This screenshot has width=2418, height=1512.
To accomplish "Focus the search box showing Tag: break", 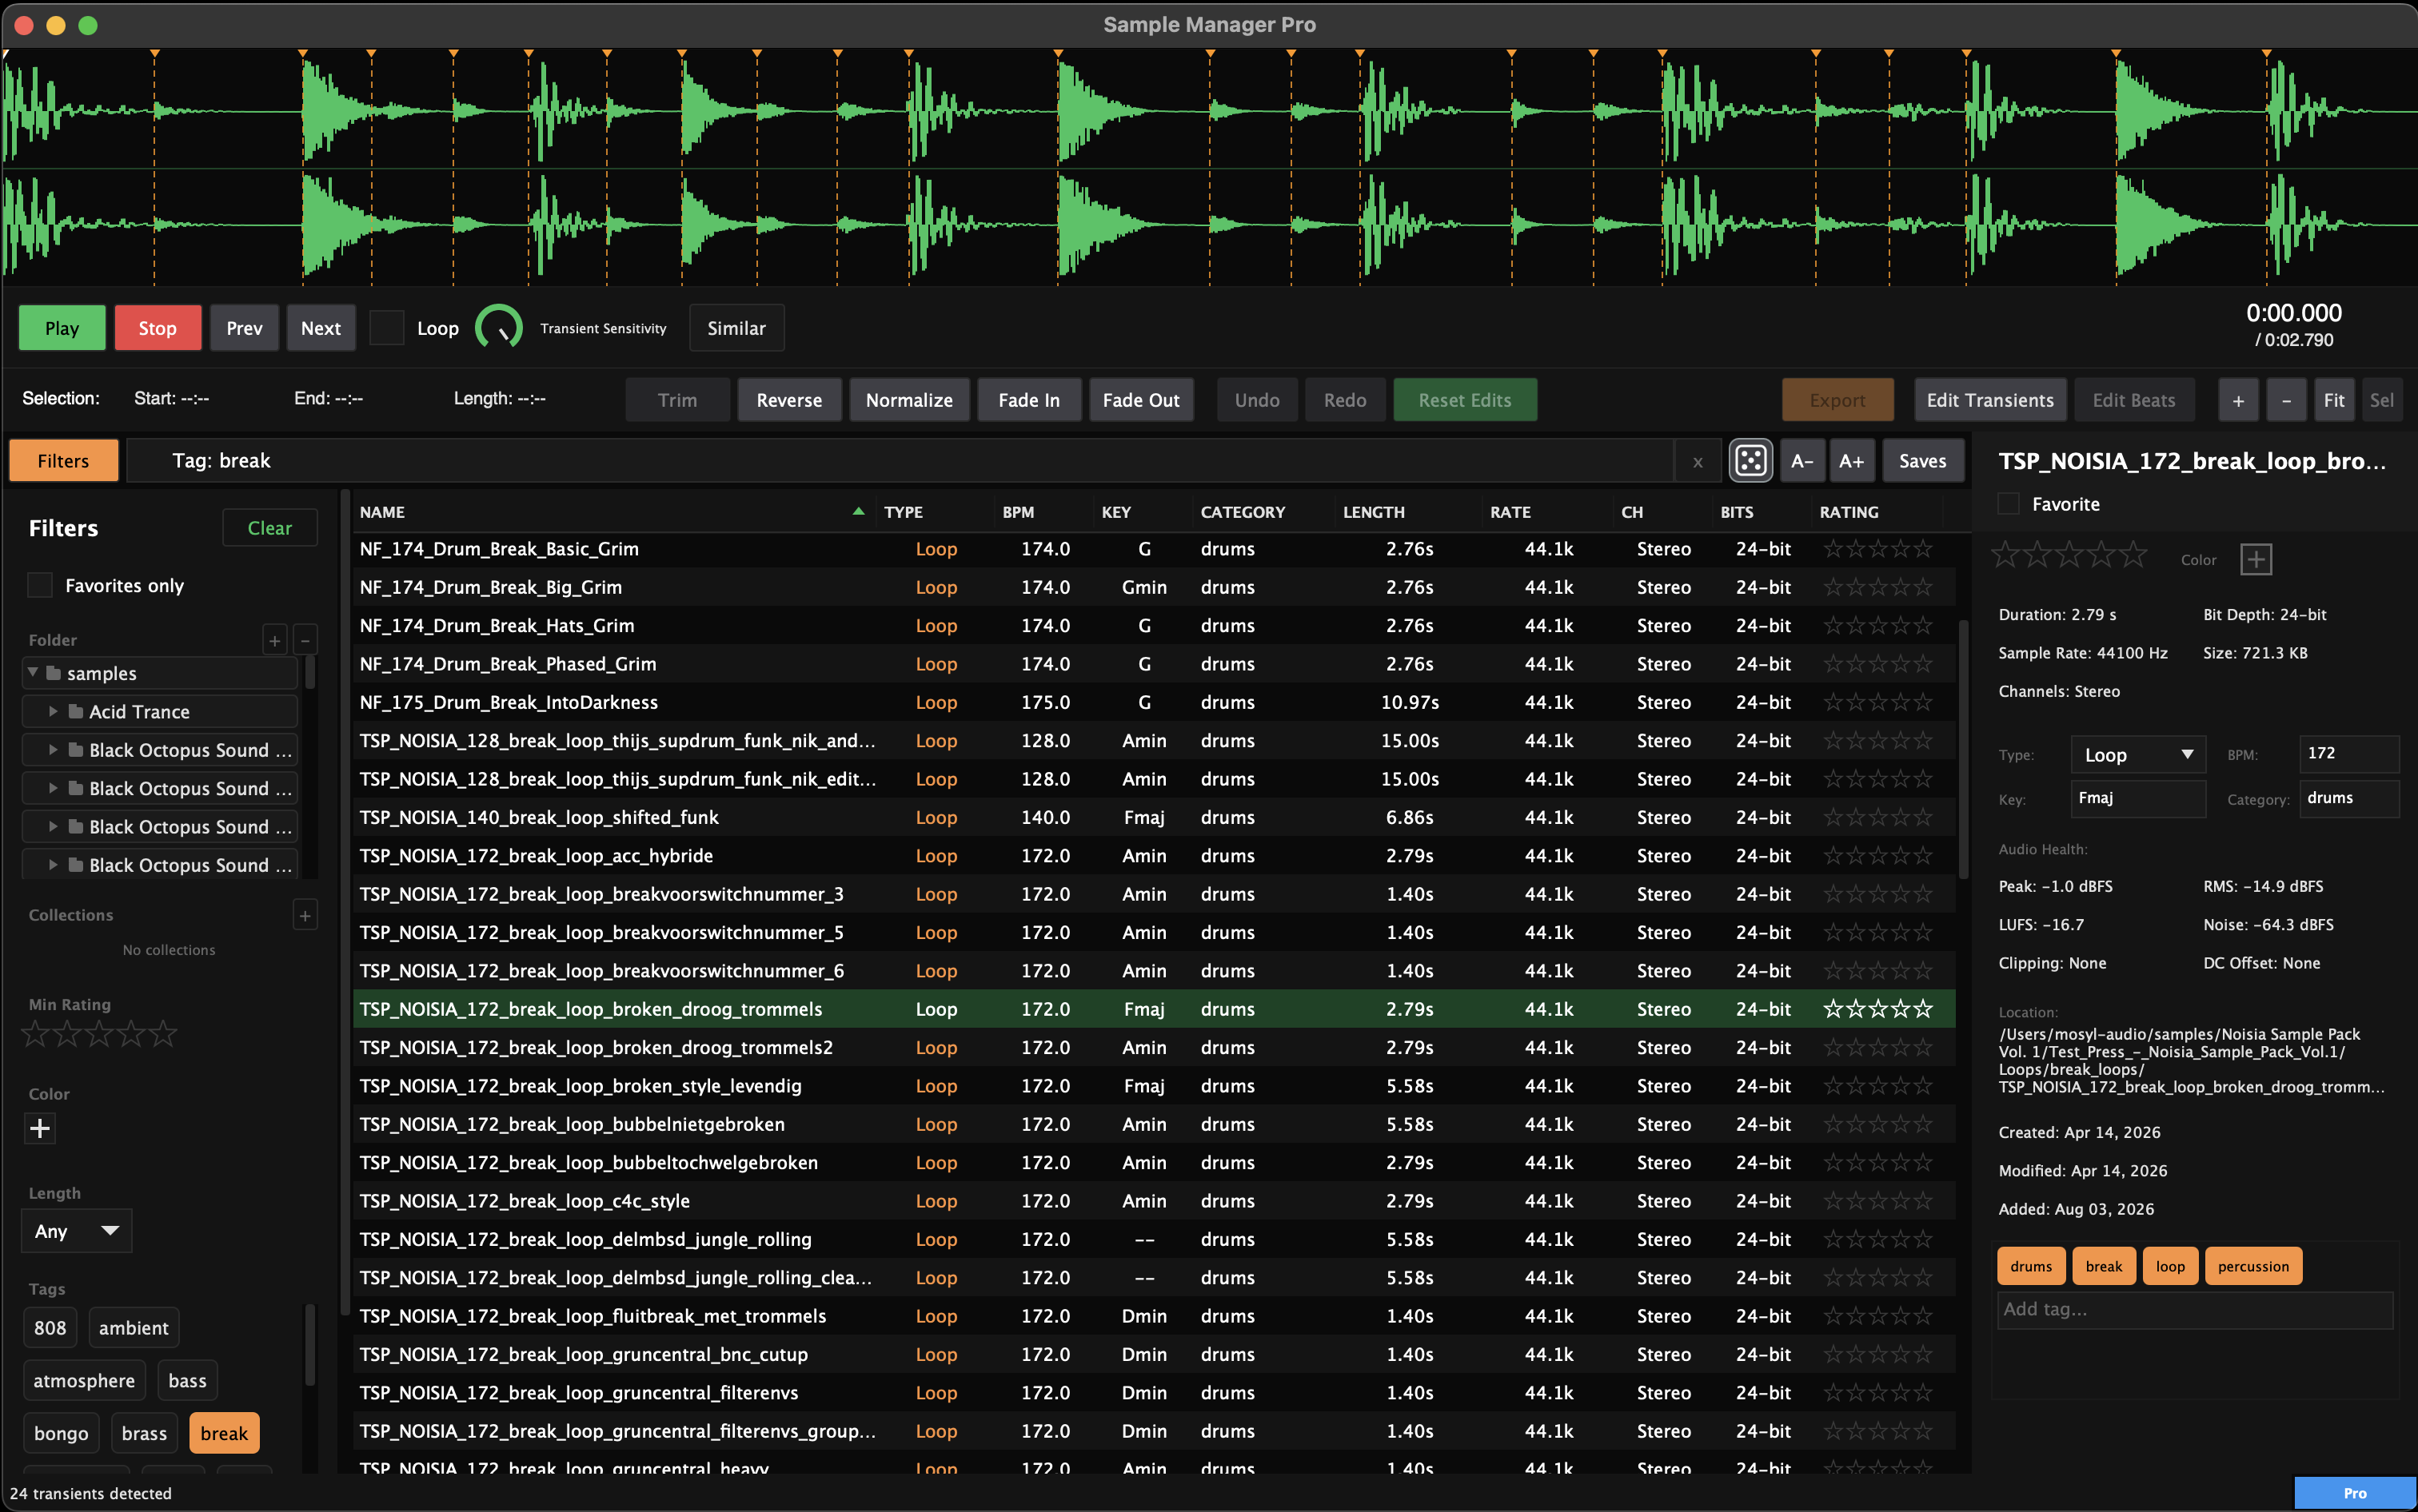I will coord(900,461).
